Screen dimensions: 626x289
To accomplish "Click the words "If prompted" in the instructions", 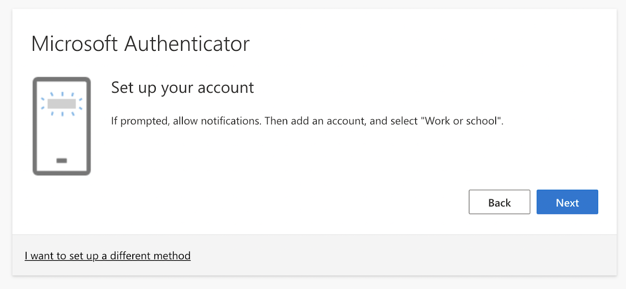I will [x=140, y=121].
